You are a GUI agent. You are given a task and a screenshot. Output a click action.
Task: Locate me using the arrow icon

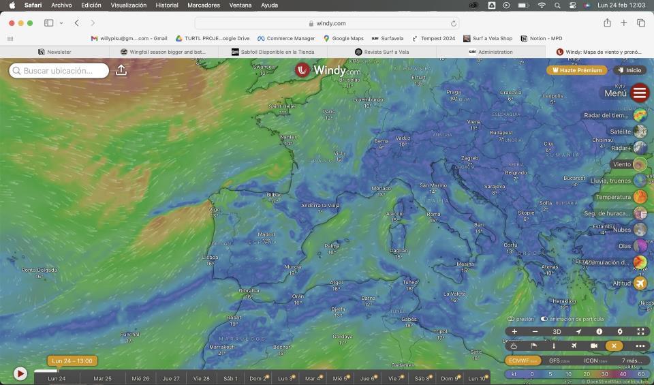578,332
